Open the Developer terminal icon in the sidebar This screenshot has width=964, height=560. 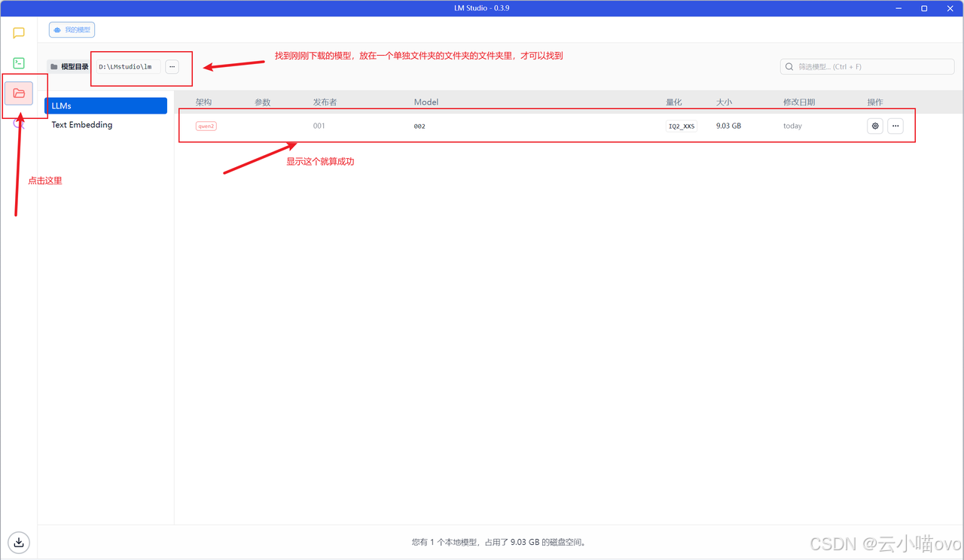(19, 63)
